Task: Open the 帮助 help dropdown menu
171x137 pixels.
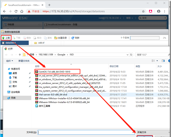Action: pyautogui.click(x=129, y=18)
